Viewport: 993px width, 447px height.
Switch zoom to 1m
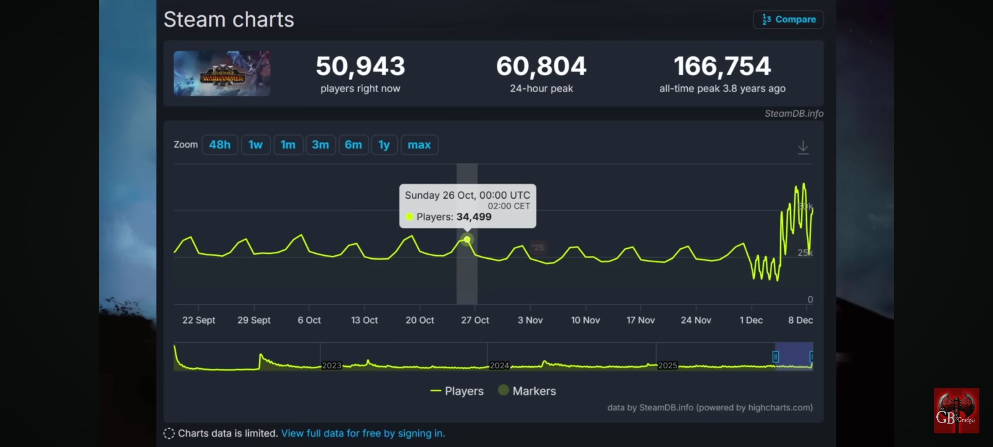[288, 145]
